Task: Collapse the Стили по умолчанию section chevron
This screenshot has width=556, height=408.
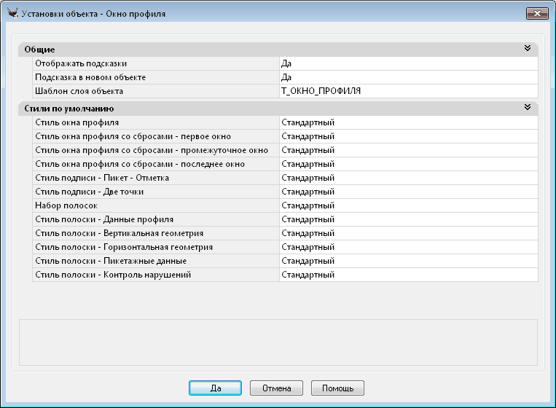Action: click(x=527, y=108)
